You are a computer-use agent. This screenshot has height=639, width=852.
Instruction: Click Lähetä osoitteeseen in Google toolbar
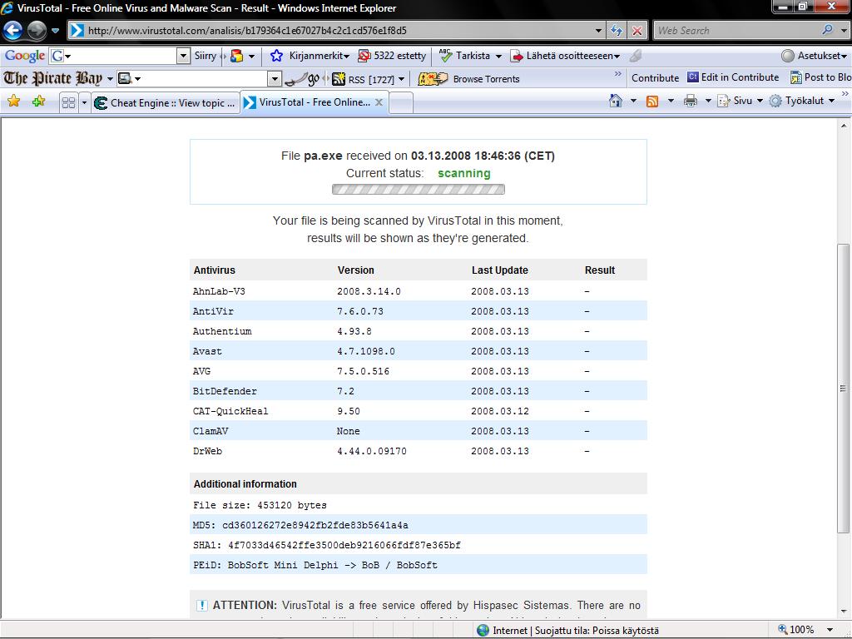(x=566, y=56)
